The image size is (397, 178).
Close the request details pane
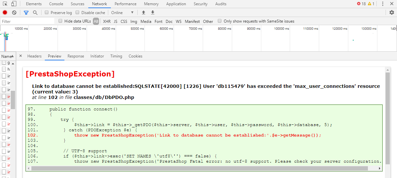(x=21, y=56)
